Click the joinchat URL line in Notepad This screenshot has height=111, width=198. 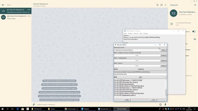coord(142,37)
